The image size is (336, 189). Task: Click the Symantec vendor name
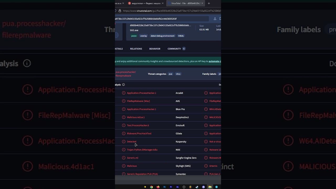[x=181, y=174]
